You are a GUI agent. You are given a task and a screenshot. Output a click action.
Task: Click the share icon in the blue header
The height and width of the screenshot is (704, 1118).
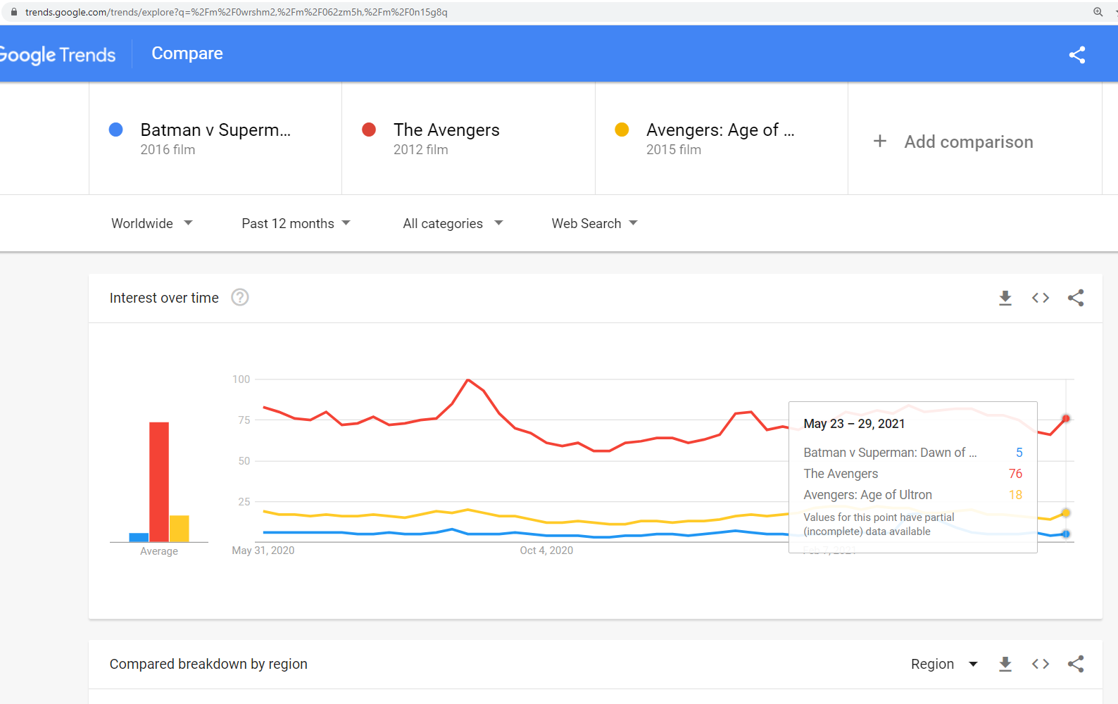(1076, 55)
